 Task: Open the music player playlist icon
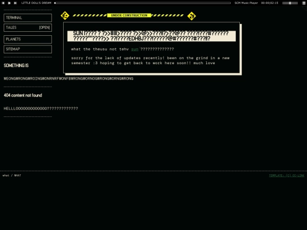coord(304,3)
